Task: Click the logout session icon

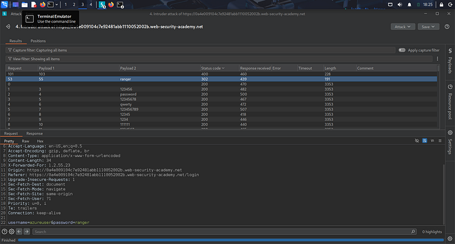Action: coord(450,5)
